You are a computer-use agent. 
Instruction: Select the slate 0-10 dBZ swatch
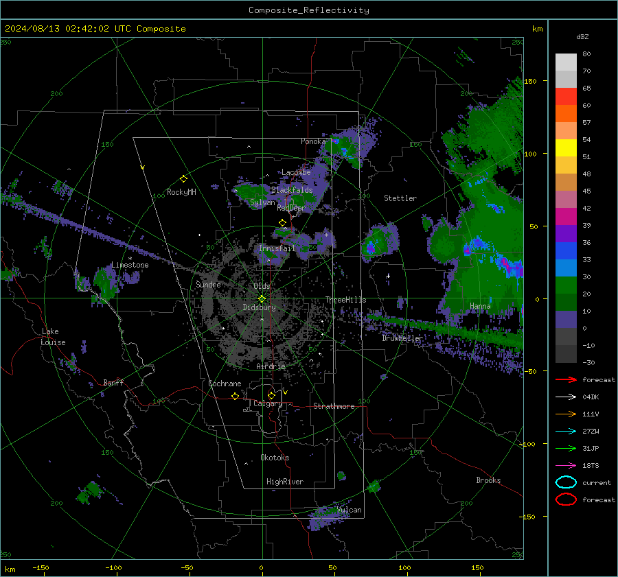566,320
